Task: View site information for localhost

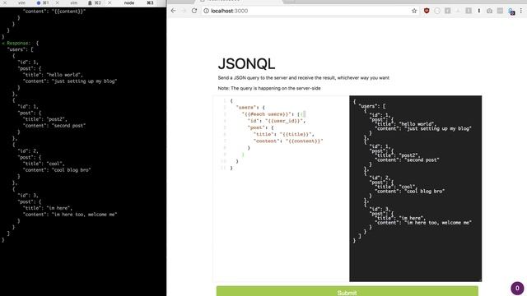Action: (x=206, y=11)
